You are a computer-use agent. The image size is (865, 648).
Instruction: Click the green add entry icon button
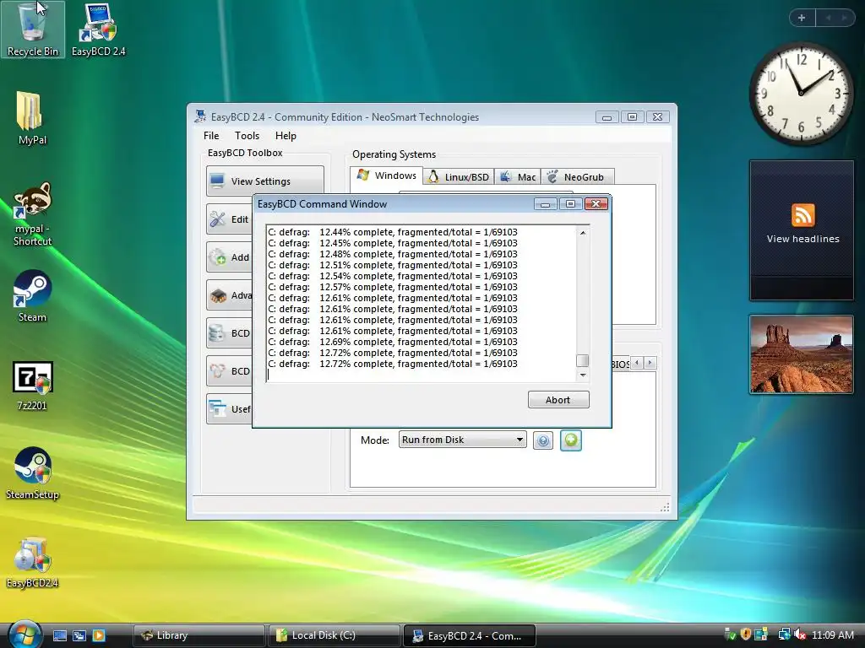click(x=571, y=440)
